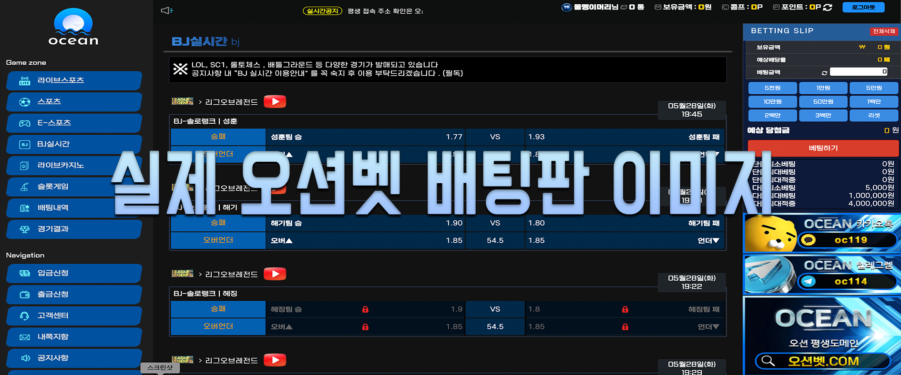Add 1백만 to the bet amount
Screen dimensions: 901x375
874,102
